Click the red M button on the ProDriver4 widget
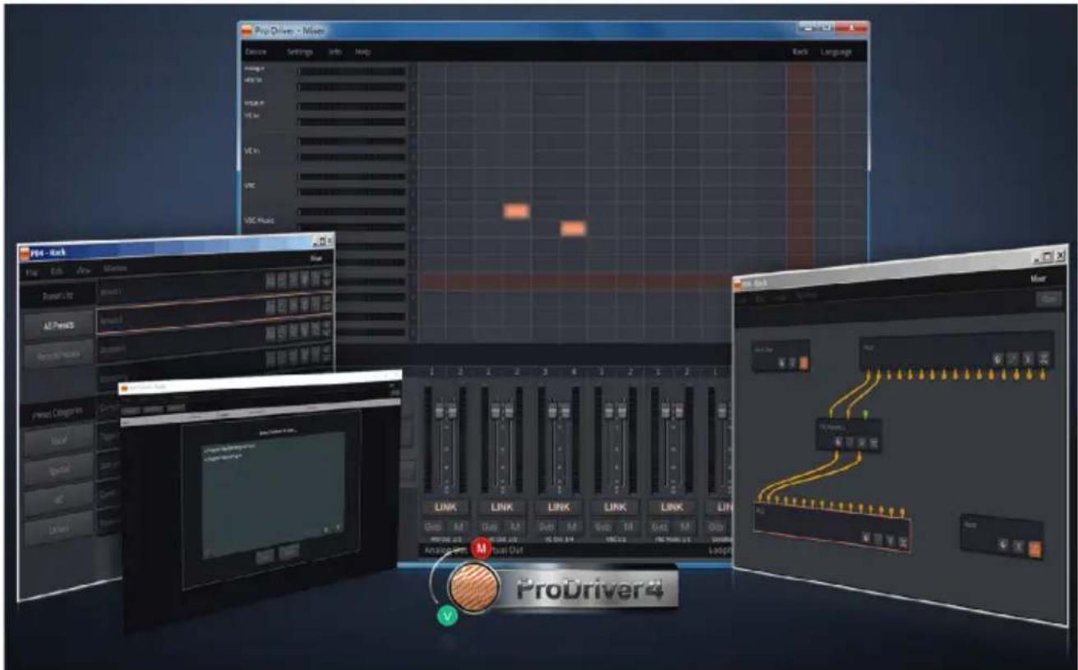Screen dimensions: 1078x670 tap(482, 550)
